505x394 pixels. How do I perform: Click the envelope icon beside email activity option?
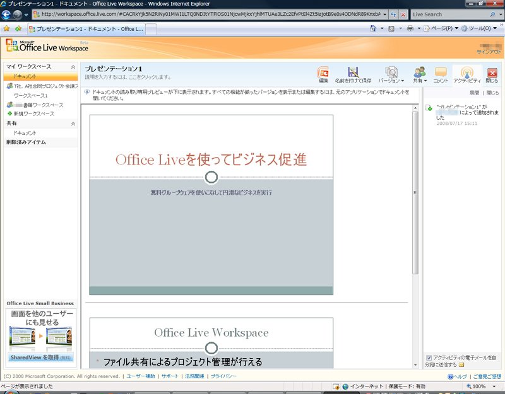pos(461,365)
